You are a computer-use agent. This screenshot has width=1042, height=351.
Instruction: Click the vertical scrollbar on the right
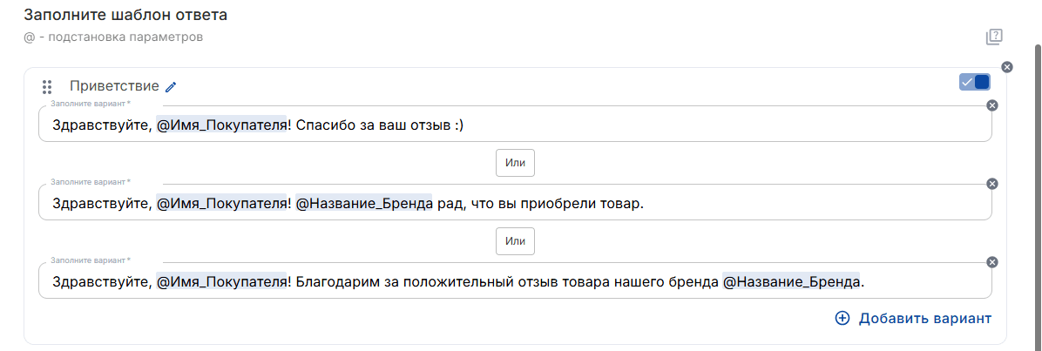[1038, 196]
